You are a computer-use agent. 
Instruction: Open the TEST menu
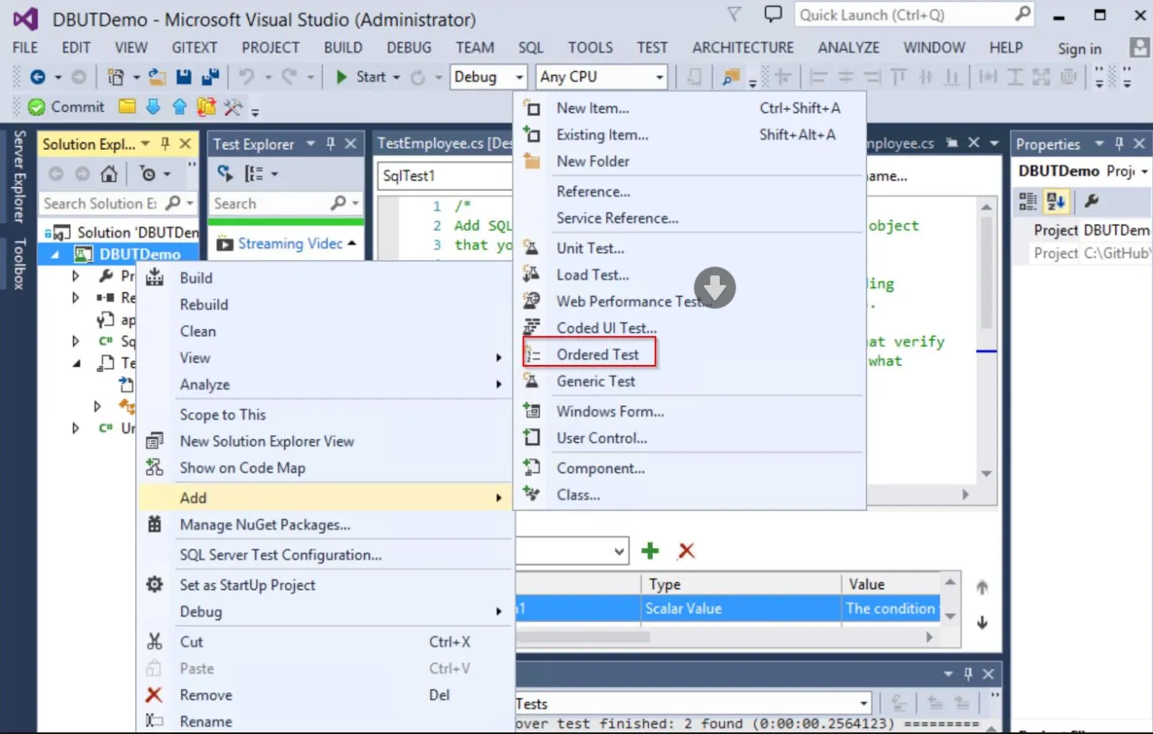(x=651, y=48)
